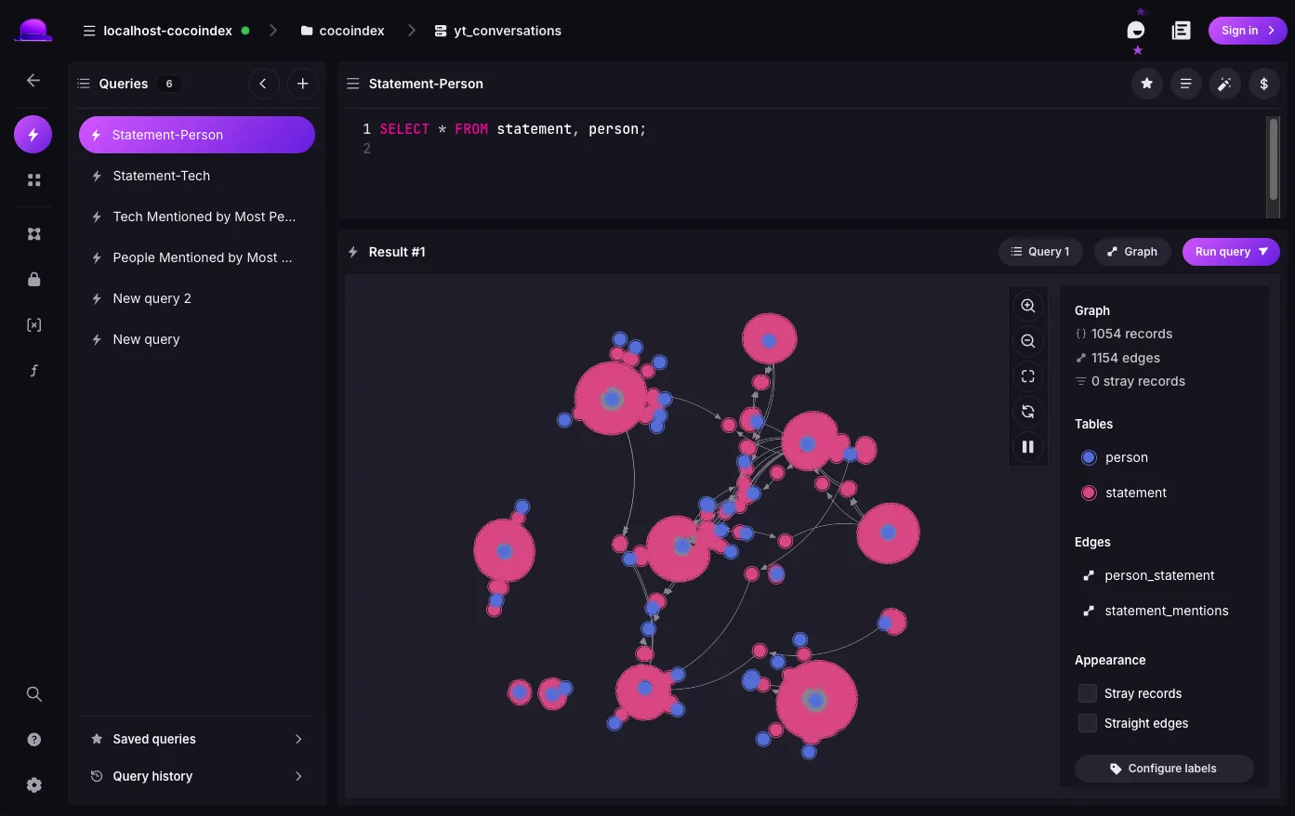Open the help question mark icon
This screenshot has width=1295, height=816.
[x=33, y=740]
